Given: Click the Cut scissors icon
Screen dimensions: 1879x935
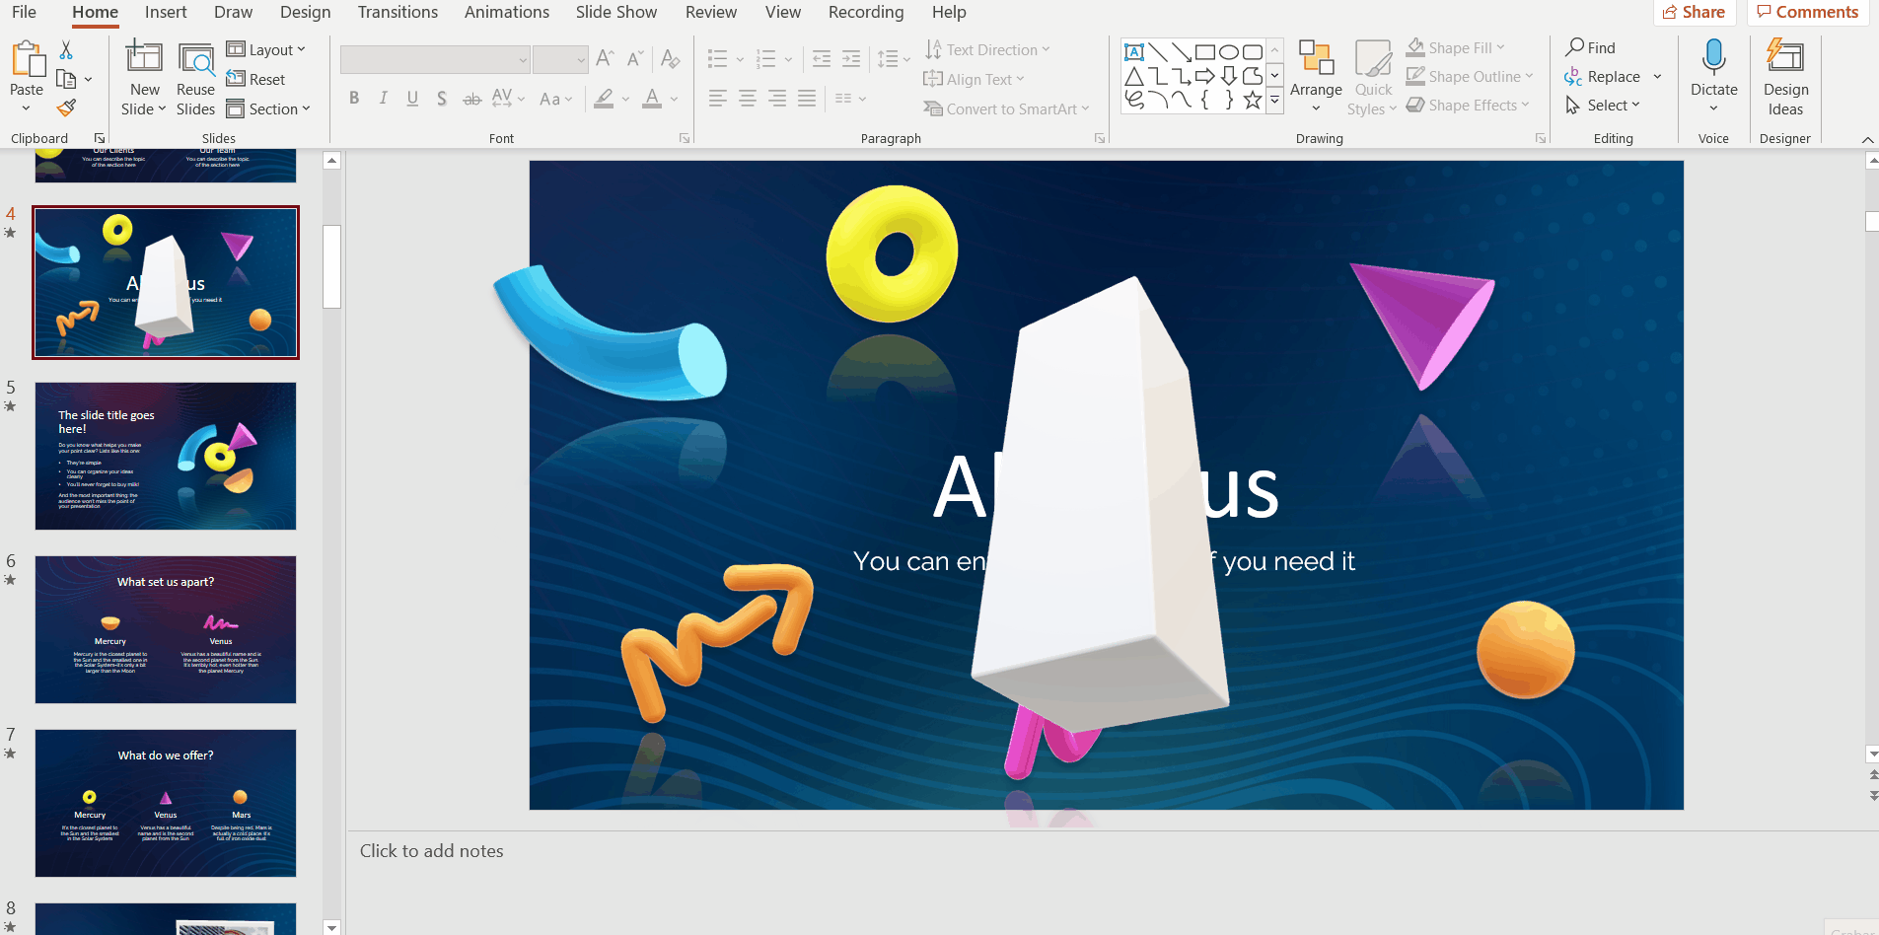Looking at the screenshot, I should [x=66, y=49].
